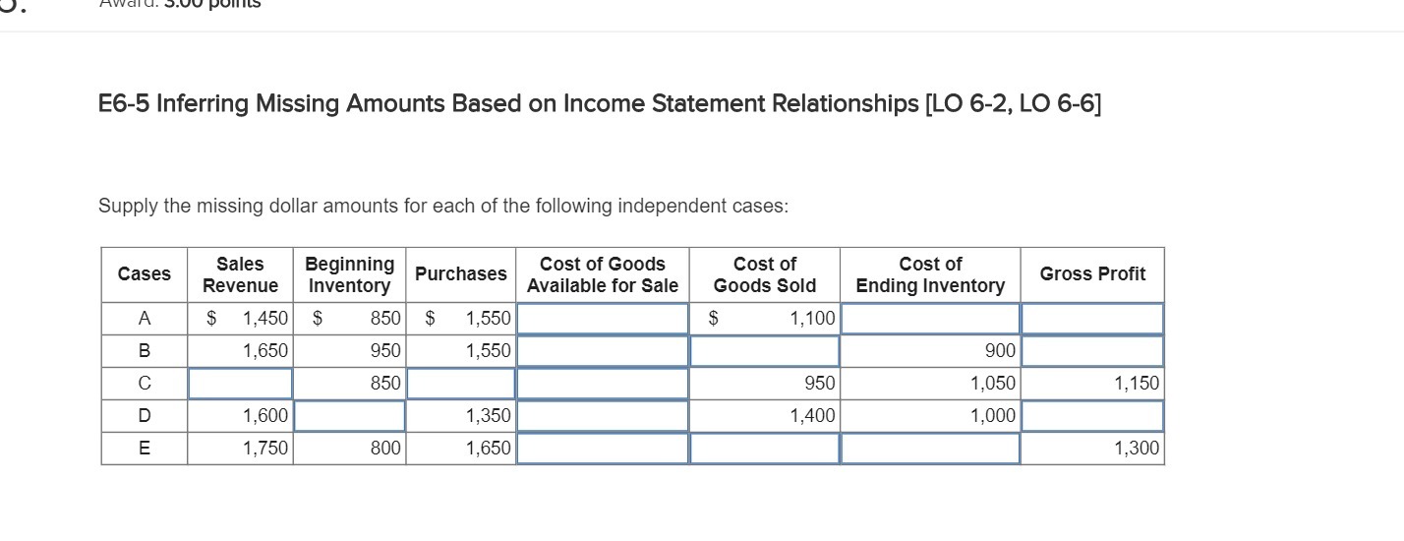Click Case D sales revenue value 1,600

coord(265,416)
